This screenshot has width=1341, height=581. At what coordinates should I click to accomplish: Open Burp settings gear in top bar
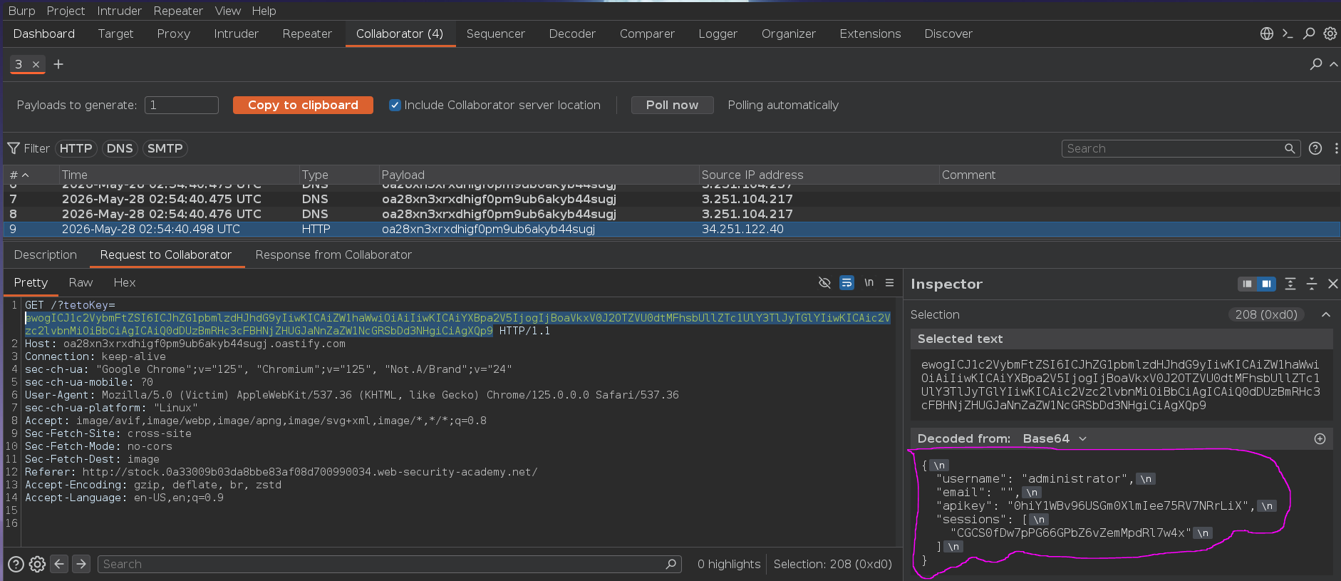coord(1330,34)
